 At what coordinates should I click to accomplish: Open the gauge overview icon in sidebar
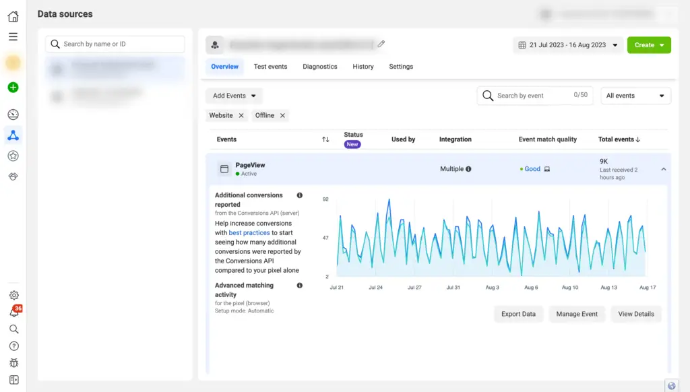[13, 115]
